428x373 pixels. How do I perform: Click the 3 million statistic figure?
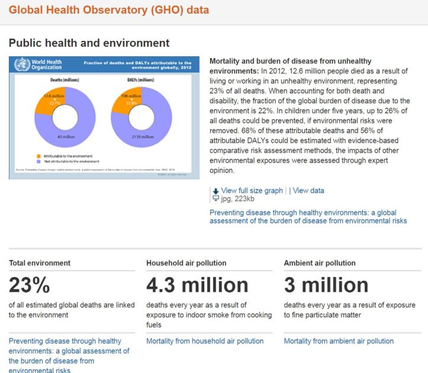(326, 285)
